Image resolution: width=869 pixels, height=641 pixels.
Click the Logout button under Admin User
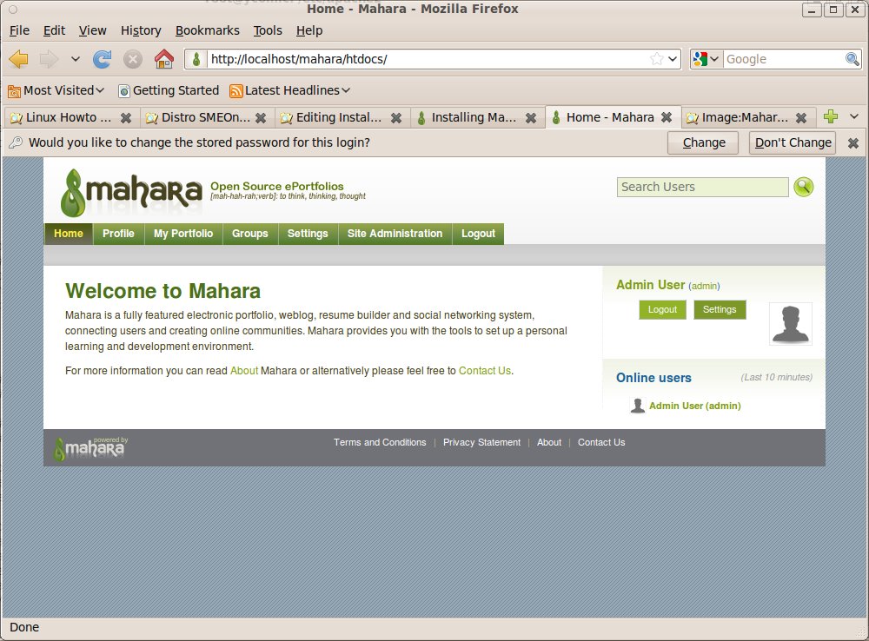tap(663, 310)
